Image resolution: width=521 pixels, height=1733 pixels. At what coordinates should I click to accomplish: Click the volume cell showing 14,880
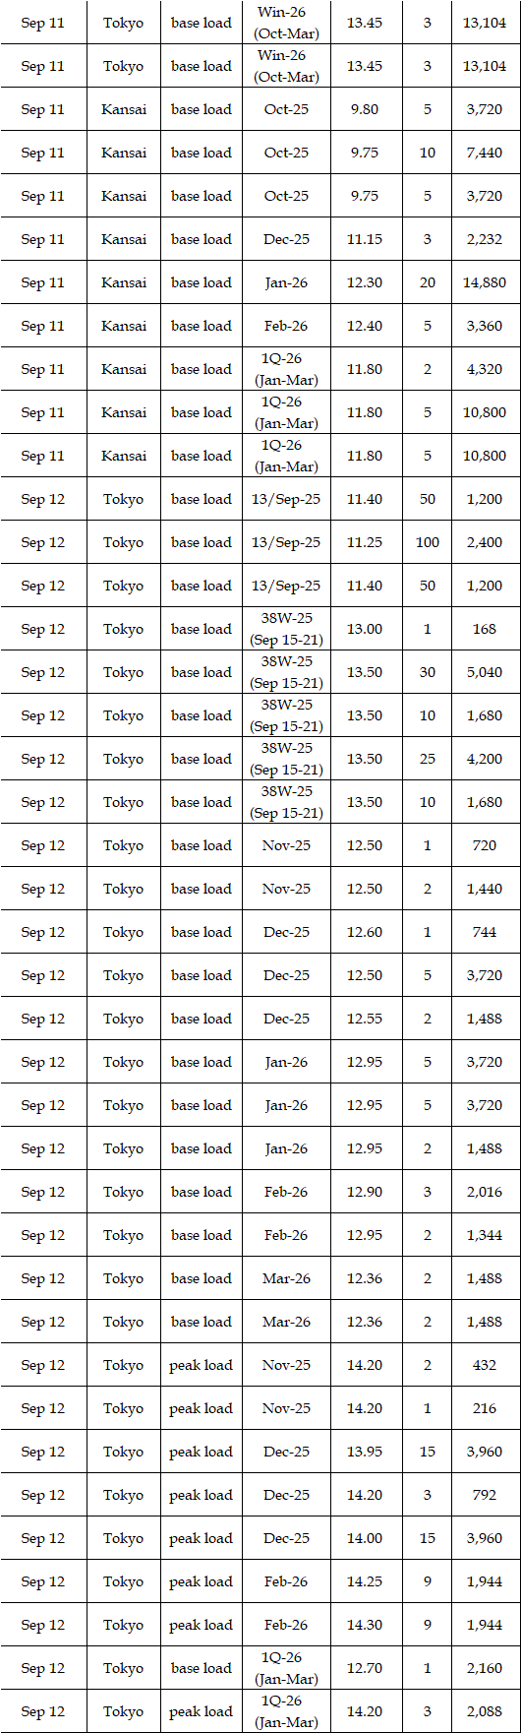tap(485, 282)
